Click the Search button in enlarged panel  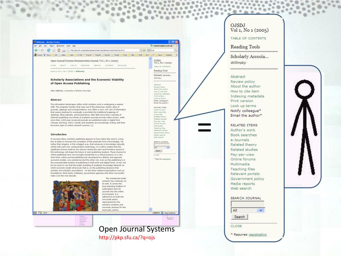coord(239,217)
